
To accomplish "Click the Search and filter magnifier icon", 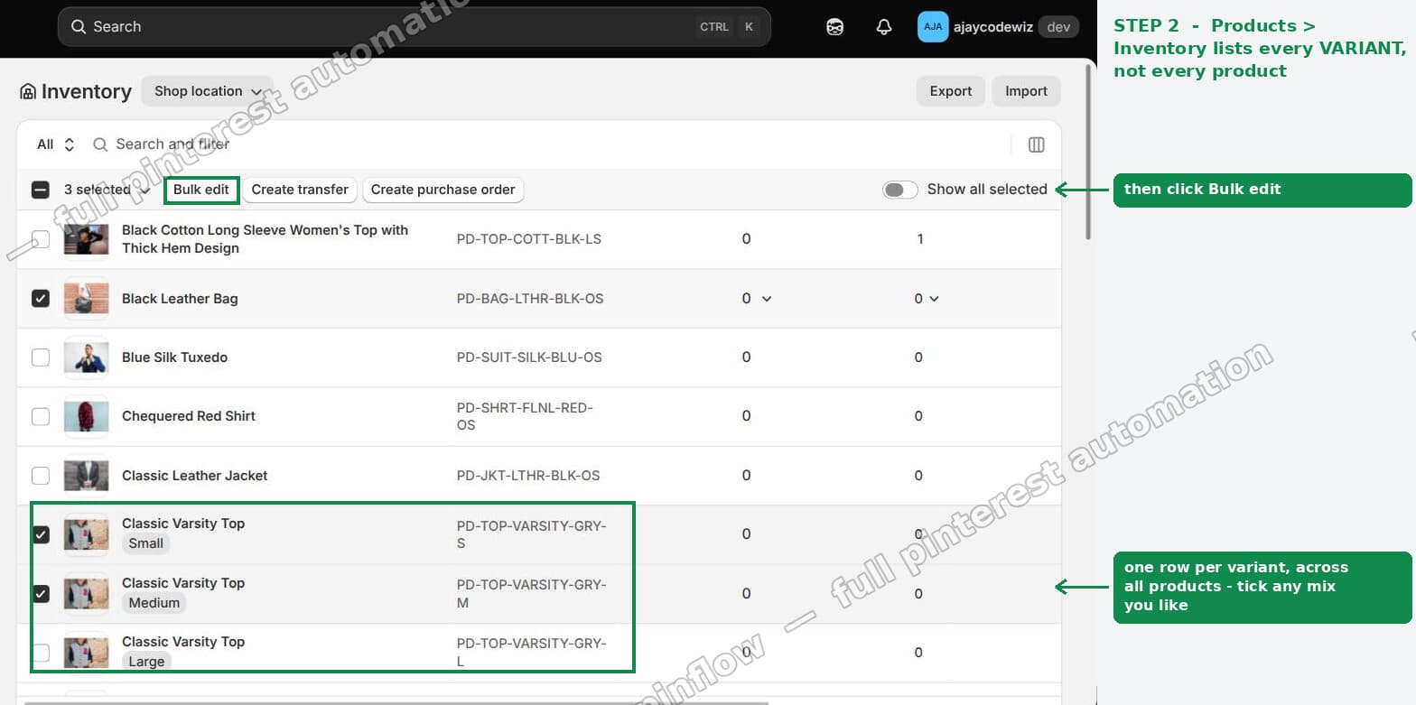I will pyautogui.click(x=100, y=144).
